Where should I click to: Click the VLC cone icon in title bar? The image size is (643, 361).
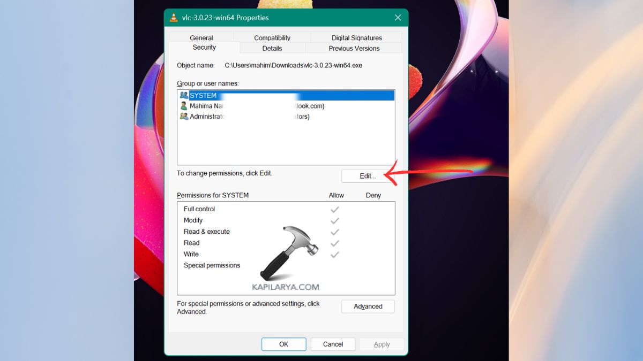[x=174, y=18]
